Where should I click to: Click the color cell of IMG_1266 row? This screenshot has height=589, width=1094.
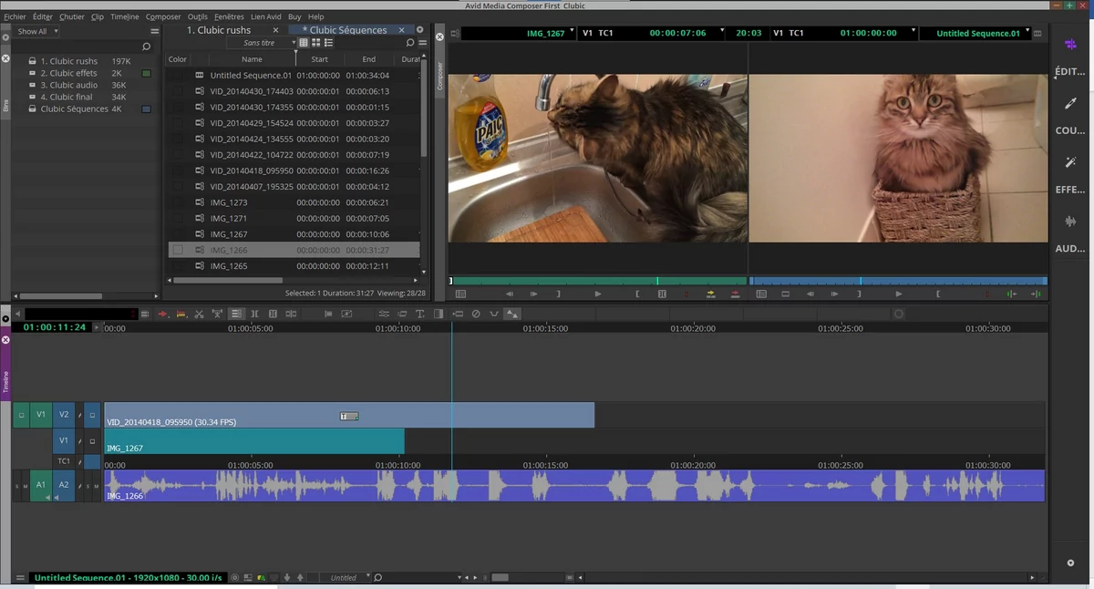click(x=178, y=250)
